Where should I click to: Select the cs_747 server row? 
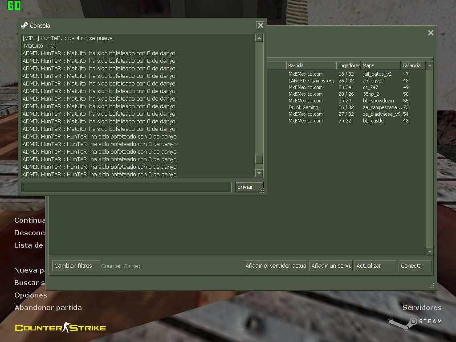coord(346,87)
